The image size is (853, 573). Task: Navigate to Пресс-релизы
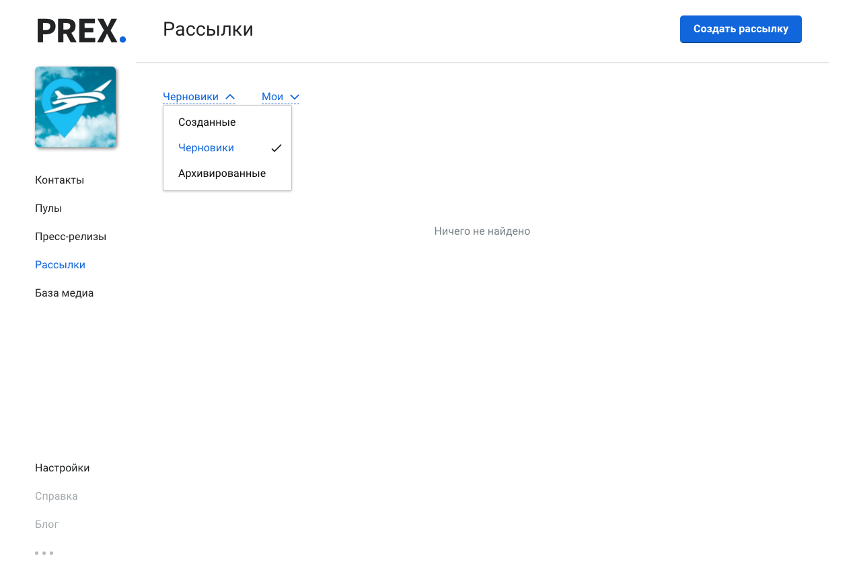click(x=71, y=237)
